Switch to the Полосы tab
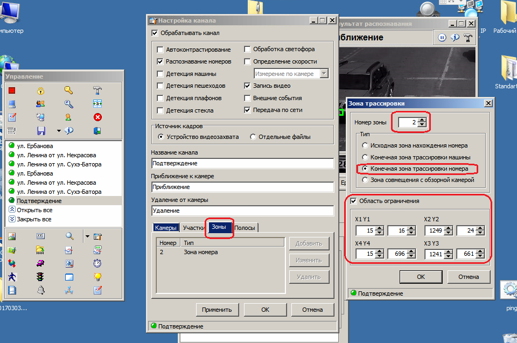 (x=246, y=228)
